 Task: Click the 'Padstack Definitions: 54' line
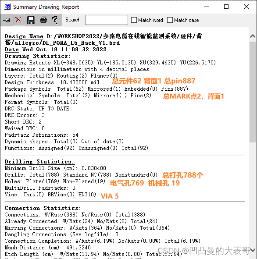42,135
